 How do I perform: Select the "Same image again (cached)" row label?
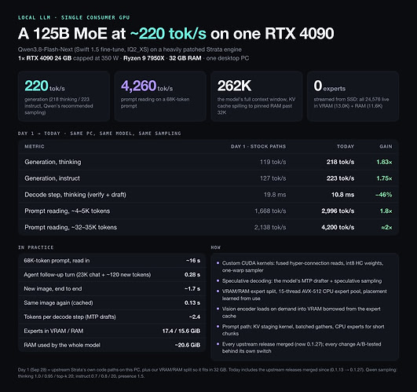(x=58, y=303)
